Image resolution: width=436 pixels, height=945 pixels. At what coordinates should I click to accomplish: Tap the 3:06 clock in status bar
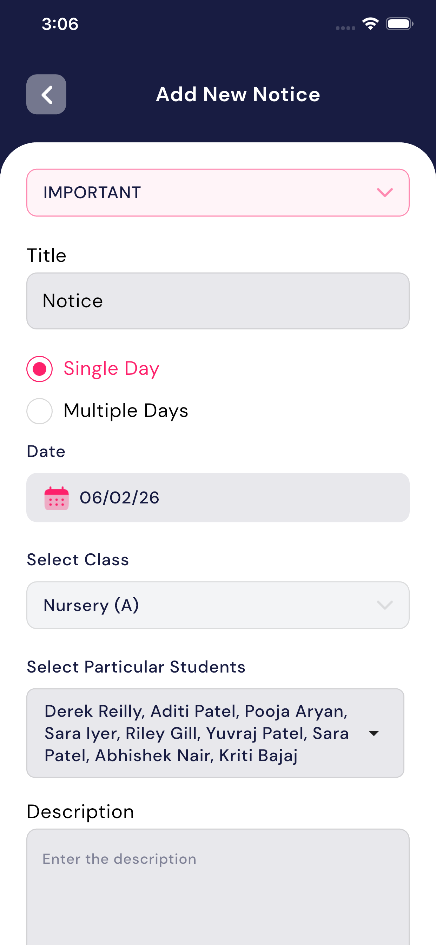click(x=60, y=24)
